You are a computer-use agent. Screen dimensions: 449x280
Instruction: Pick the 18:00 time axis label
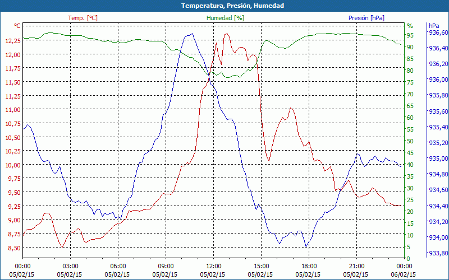309,267
